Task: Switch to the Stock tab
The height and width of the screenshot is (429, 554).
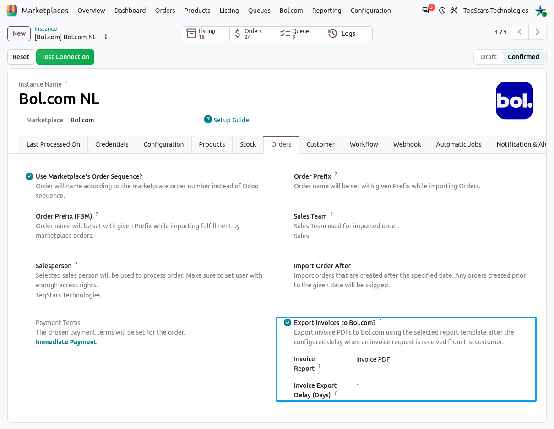Action: pos(248,144)
